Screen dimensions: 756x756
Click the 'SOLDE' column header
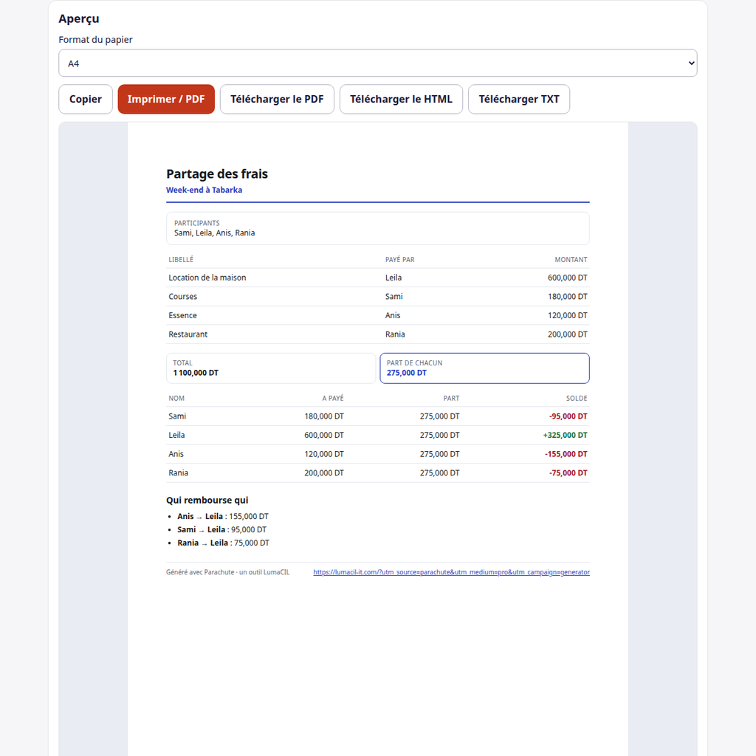coord(577,398)
